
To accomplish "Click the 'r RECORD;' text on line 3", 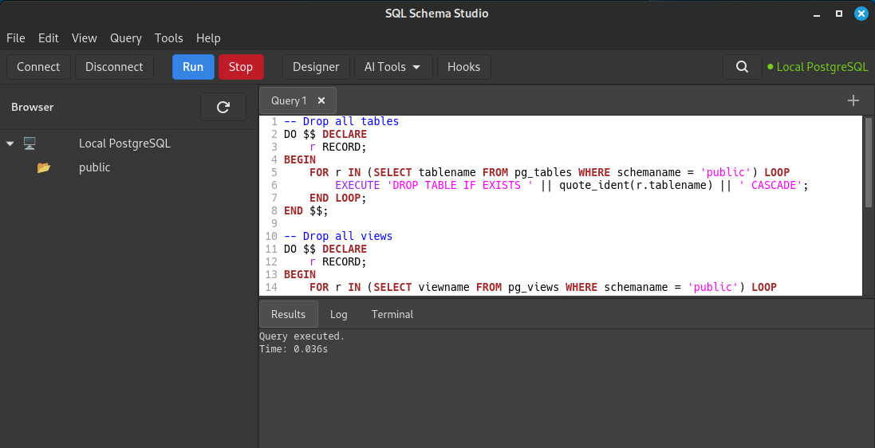I will coord(338,147).
